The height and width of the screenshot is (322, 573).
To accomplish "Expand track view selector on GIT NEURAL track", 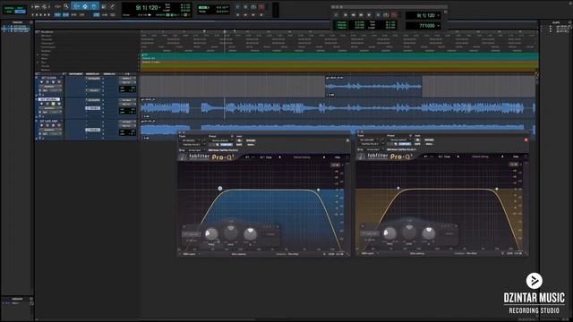I will [50, 108].
